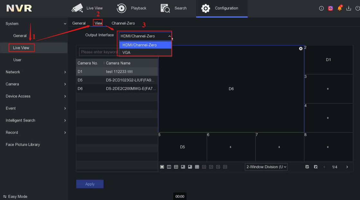The image size is (360, 200).
Task: Click the camera keyword search field
Action: point(98,52)
